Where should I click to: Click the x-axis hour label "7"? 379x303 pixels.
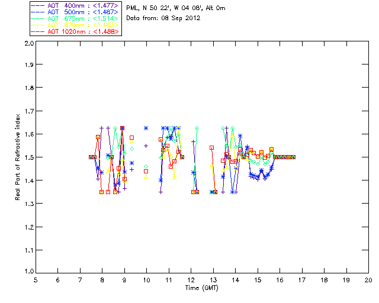click(80, 280)
